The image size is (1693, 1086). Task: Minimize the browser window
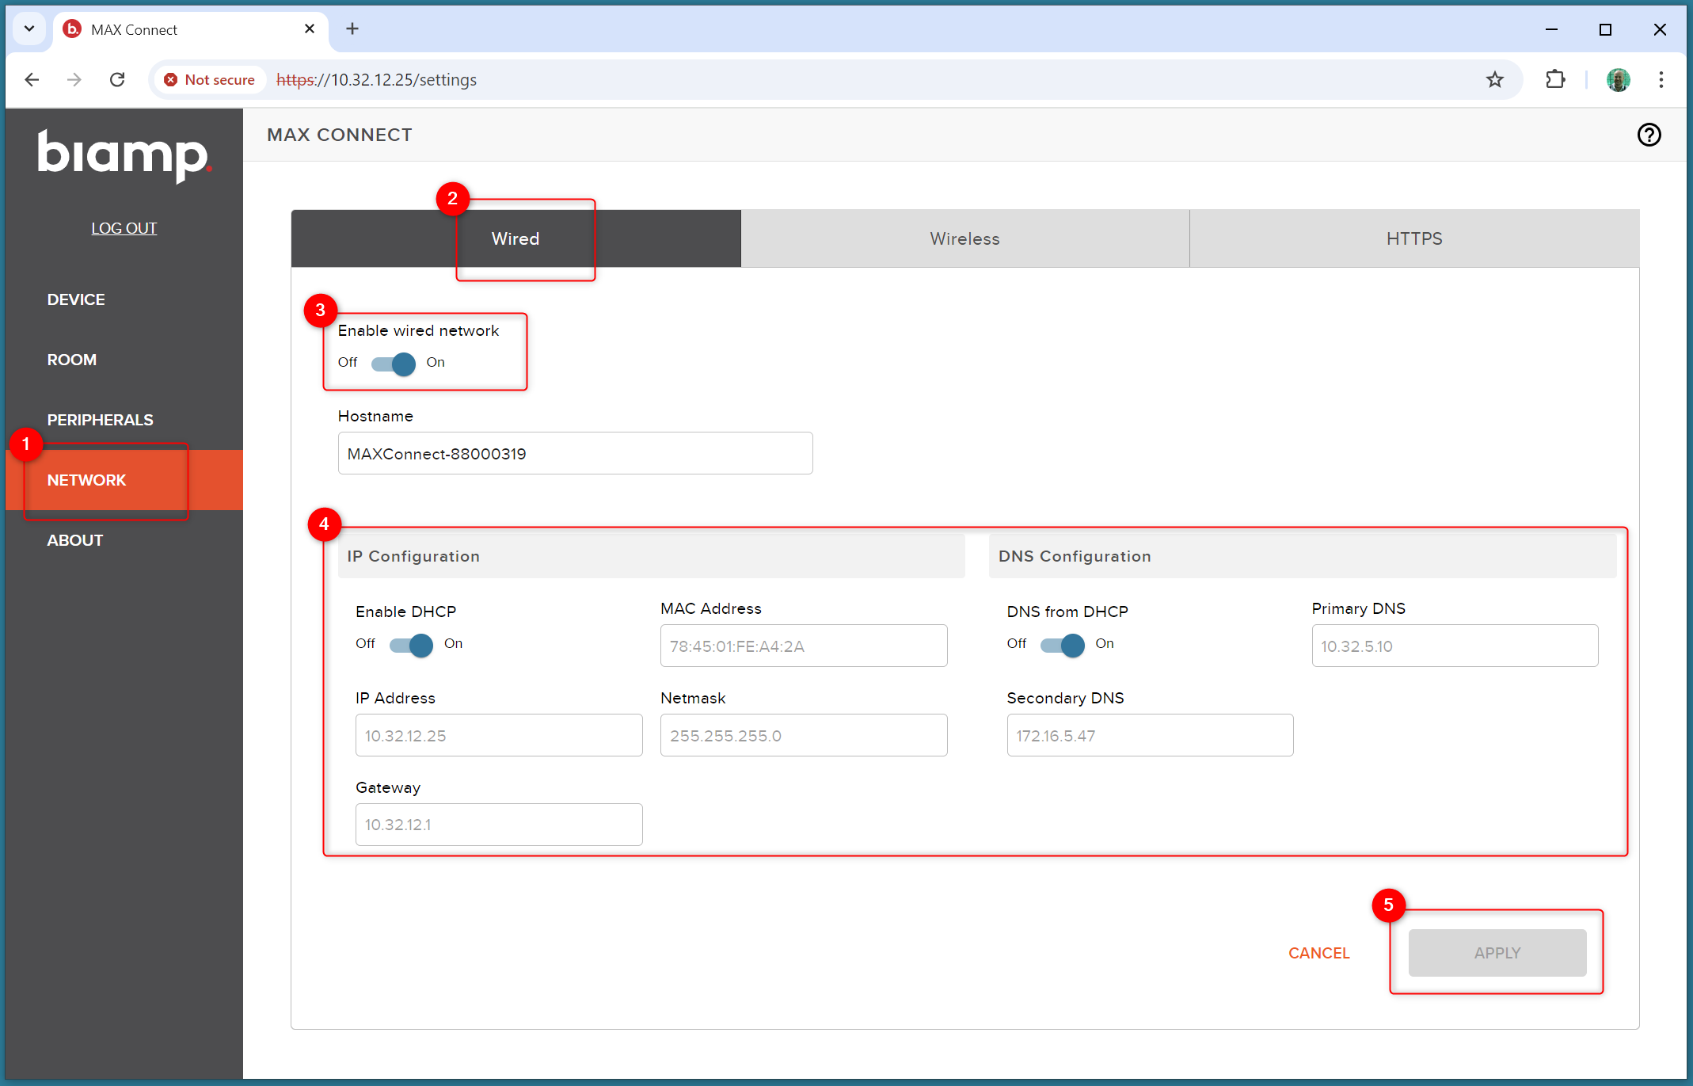click(1551, 29)
